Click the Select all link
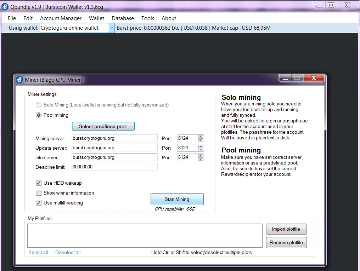Image resolution: width=360 pixels, height=271 pixels. point(38,253)
